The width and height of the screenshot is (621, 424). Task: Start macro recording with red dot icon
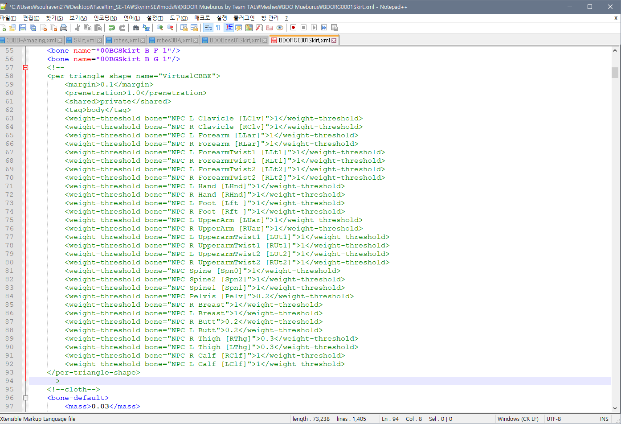[x=294, y=28]
